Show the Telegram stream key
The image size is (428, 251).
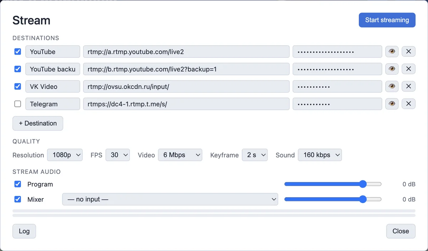[392, 104]
